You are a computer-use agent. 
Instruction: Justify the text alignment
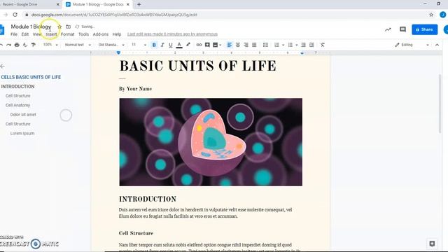point(254,45)
